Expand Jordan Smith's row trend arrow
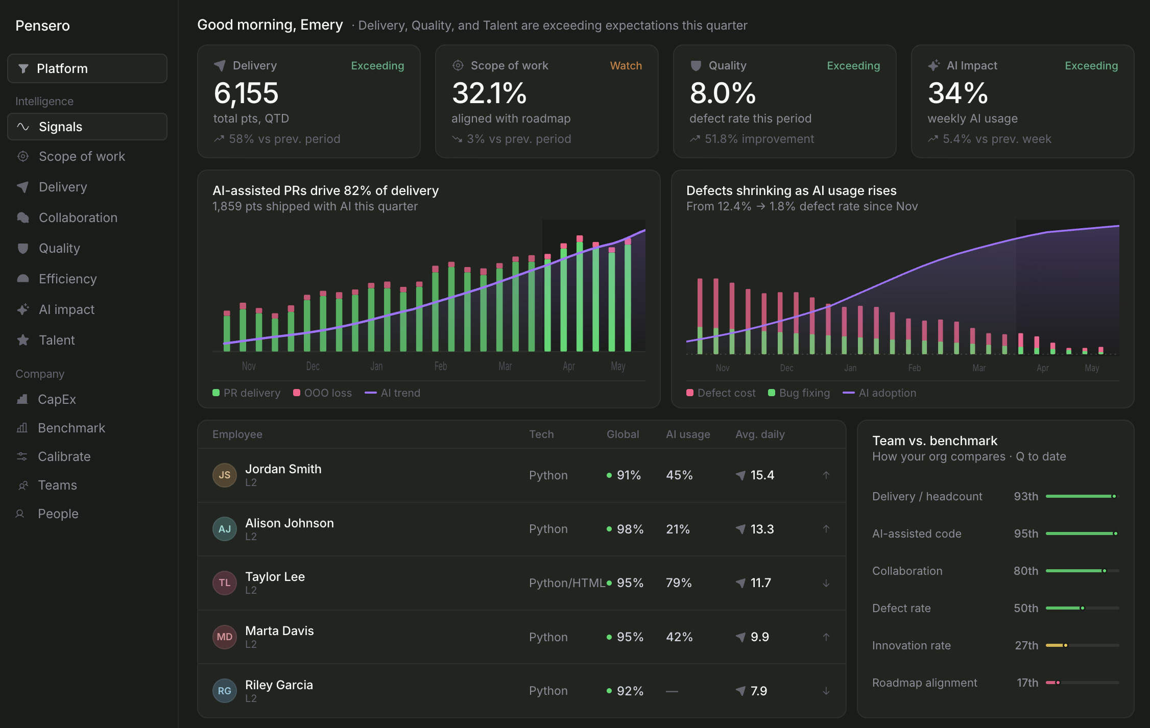The width and height of the screenshot is (1150, 728). [826, 475]
